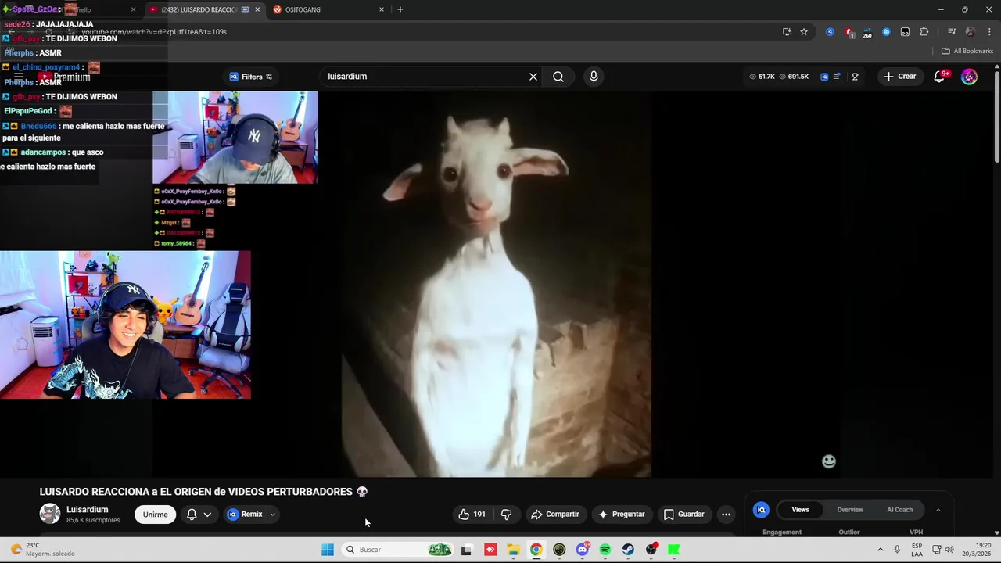Show hidden system tray icons
Image resolution: width=1001 pixels, height=563 pixels.
880,550
